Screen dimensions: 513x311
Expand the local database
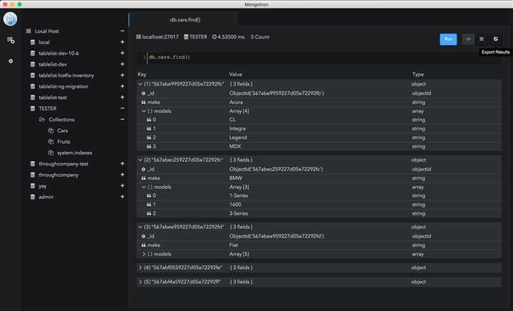tap(123, 42)
